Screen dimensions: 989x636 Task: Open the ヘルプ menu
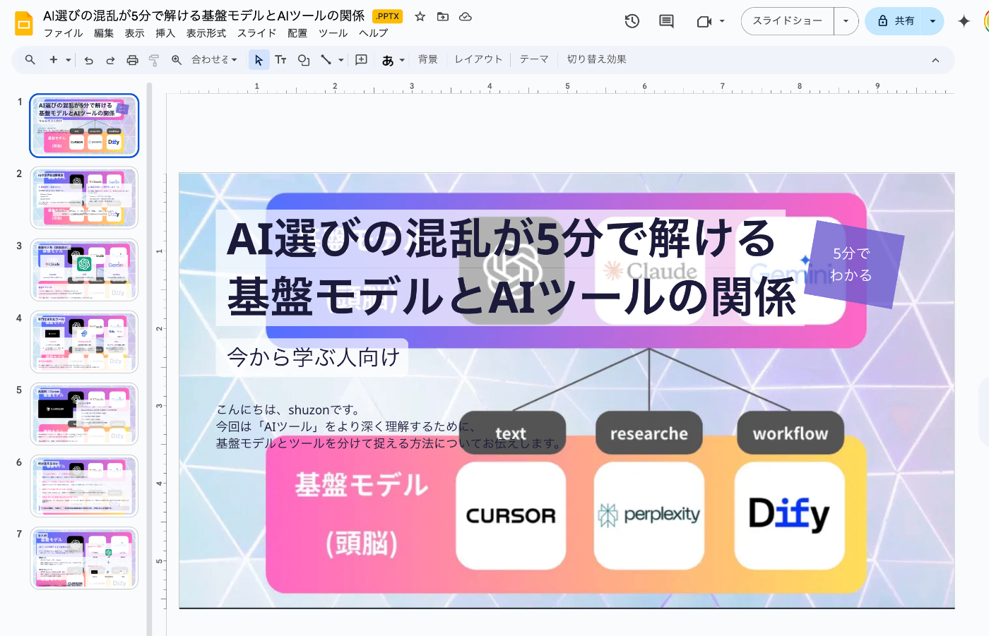(373, 33)
